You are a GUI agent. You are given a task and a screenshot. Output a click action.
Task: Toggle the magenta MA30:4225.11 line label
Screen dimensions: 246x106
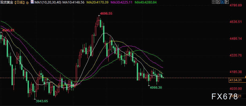tap(122, 2)
